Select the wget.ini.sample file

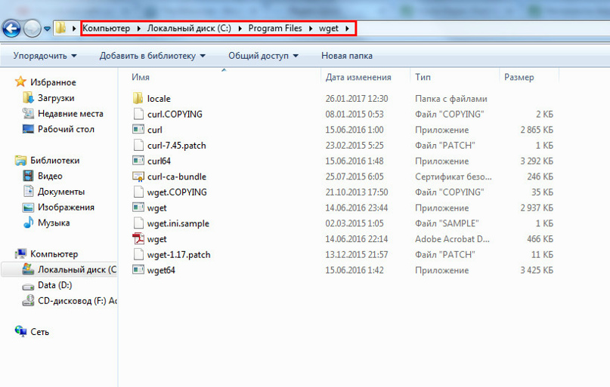tap(178, 223)
